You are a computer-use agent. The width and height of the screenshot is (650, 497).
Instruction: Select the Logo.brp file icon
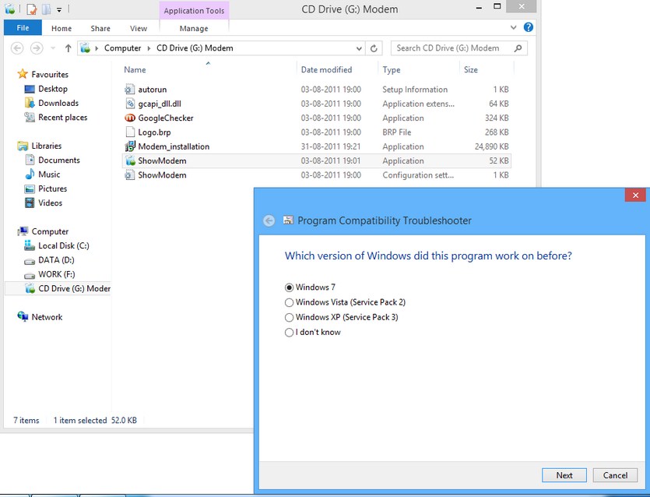(x=130, y=132)
